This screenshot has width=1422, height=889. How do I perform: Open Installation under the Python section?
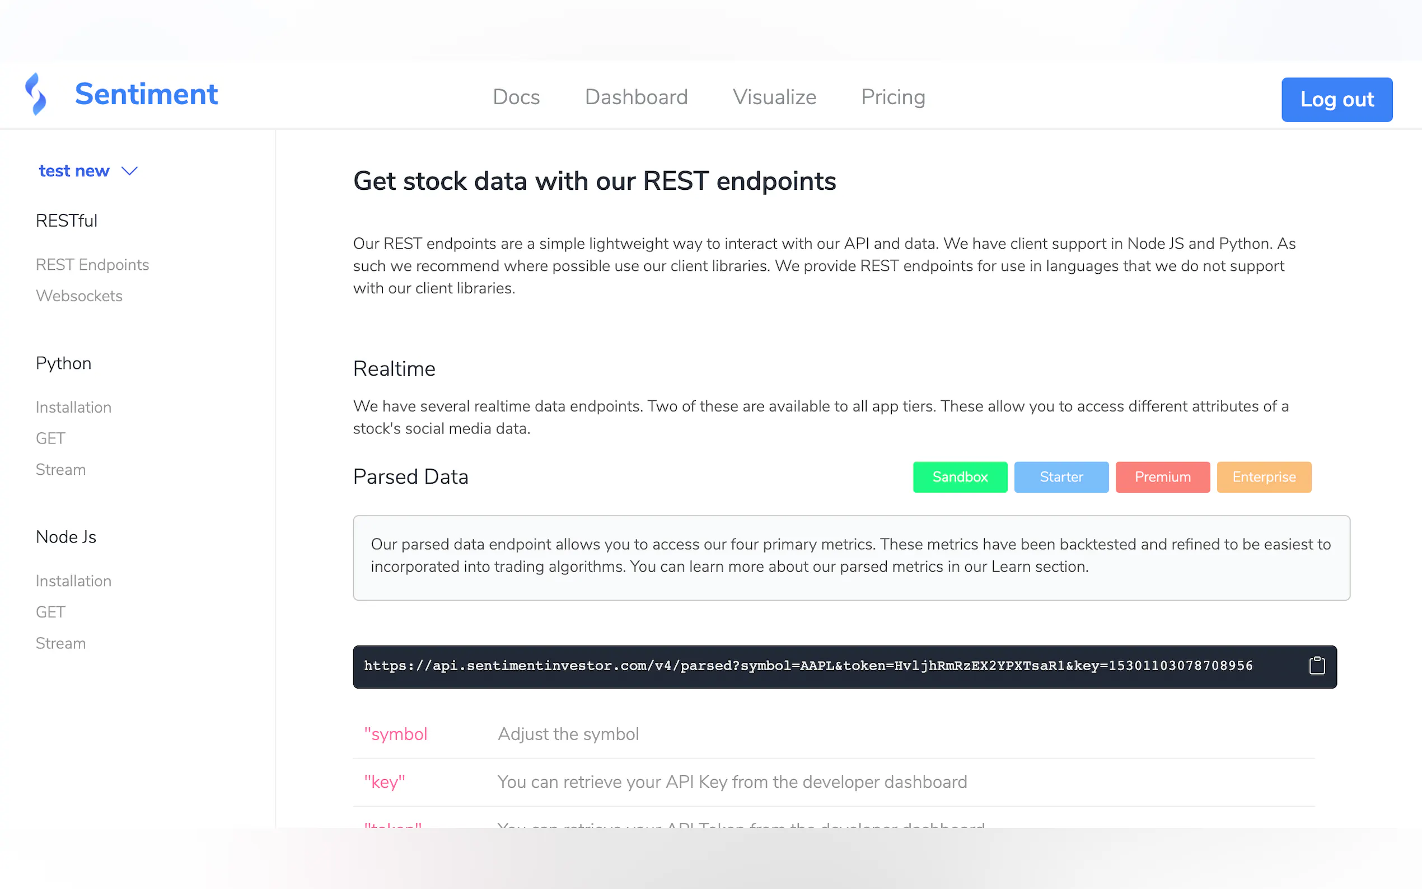point(73,407)
